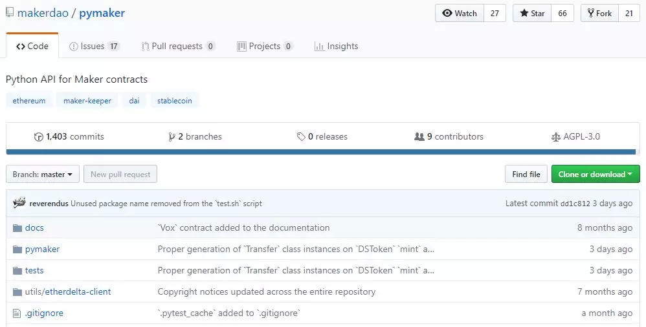The image size is (646, 327).
Task: Click the stablecoin topic tag
Action: [174, 101]
